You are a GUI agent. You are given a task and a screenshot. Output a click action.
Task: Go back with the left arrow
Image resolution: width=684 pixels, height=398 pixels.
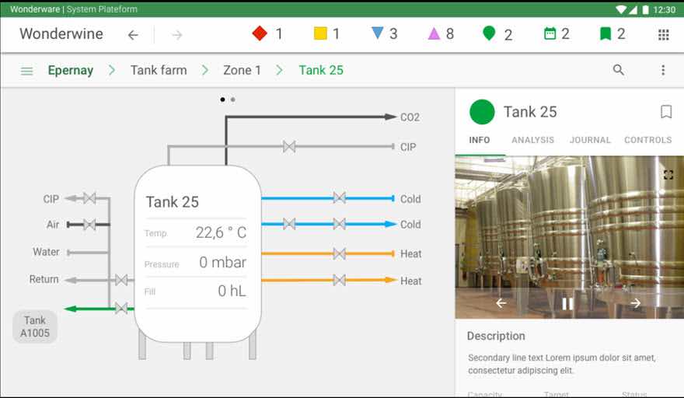pos(133,35)
